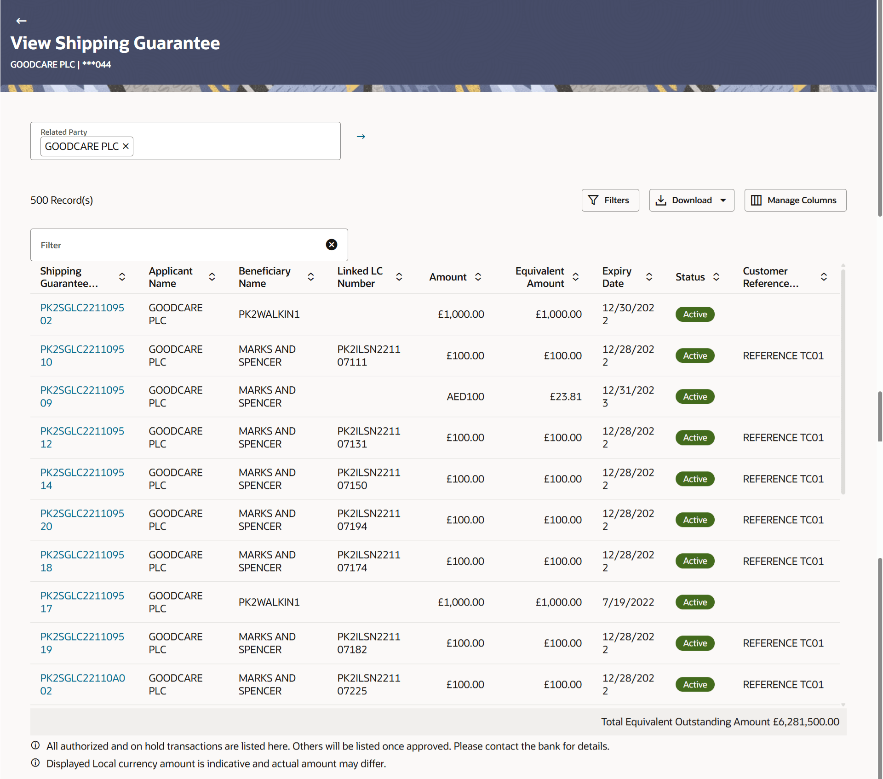
Task: Sort by Expiry Date column
Action: point(649,277)
